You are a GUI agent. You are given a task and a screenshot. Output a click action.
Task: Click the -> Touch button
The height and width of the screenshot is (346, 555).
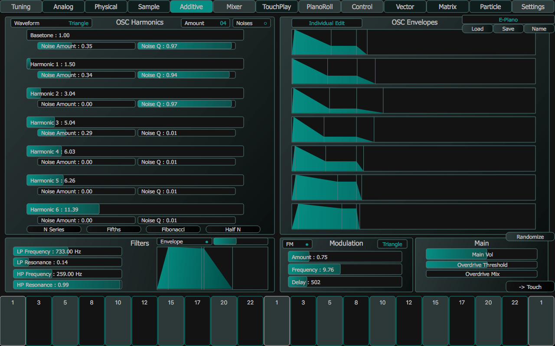click(529, 286)
